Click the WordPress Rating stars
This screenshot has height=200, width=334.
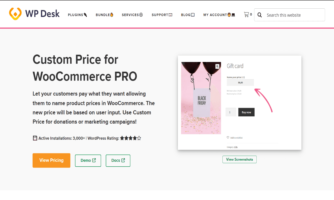click(131, 138)
